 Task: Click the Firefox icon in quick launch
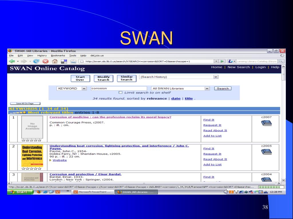pyautogui.click(x=39, y=192)
